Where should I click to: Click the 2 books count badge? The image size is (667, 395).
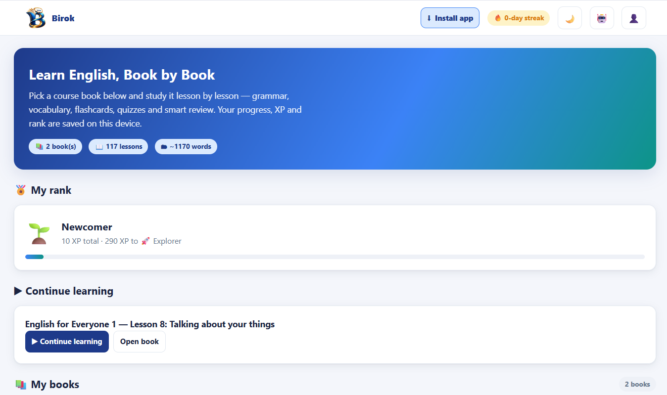coord(637,384)
